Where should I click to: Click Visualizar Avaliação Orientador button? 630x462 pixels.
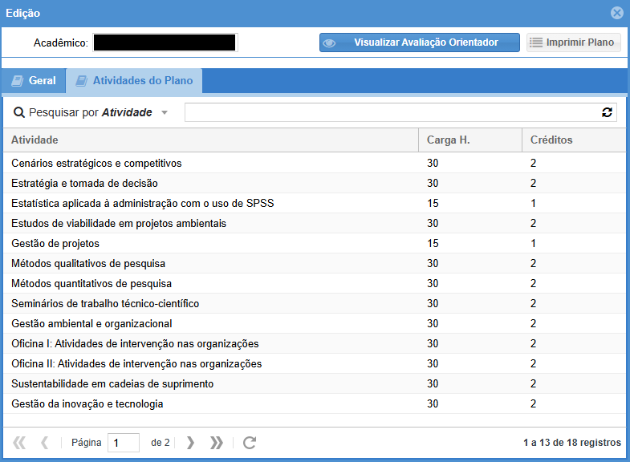coord(419,43)
